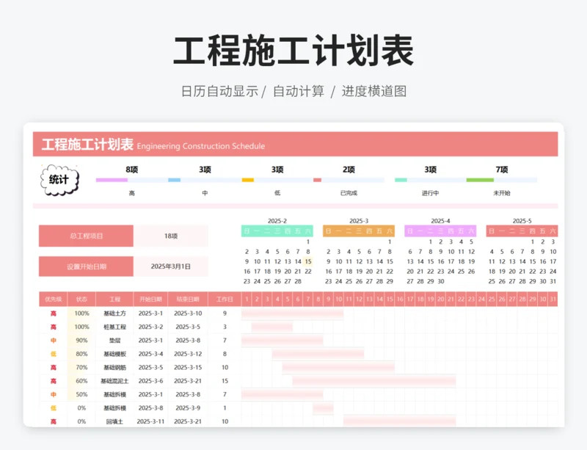
Task: Click the 2025-3-11 start date of 回填土
Action: (150, 421)
